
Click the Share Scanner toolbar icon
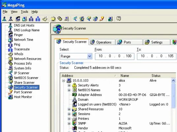[x=89, y=19]
